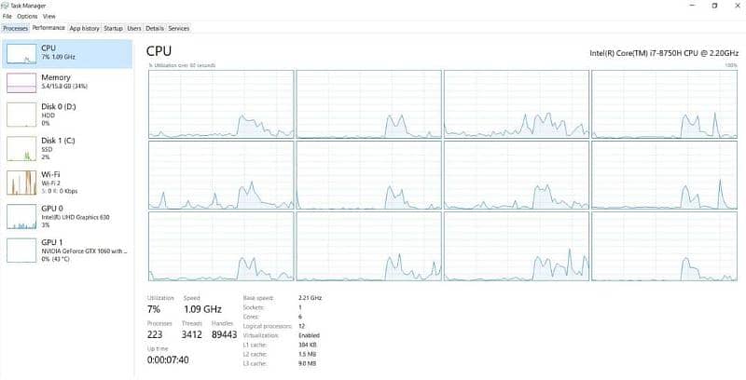The height and width of the screenshot is (380, 746).
Task: Maximize the Task Manager window
Action: pos(714,6)
